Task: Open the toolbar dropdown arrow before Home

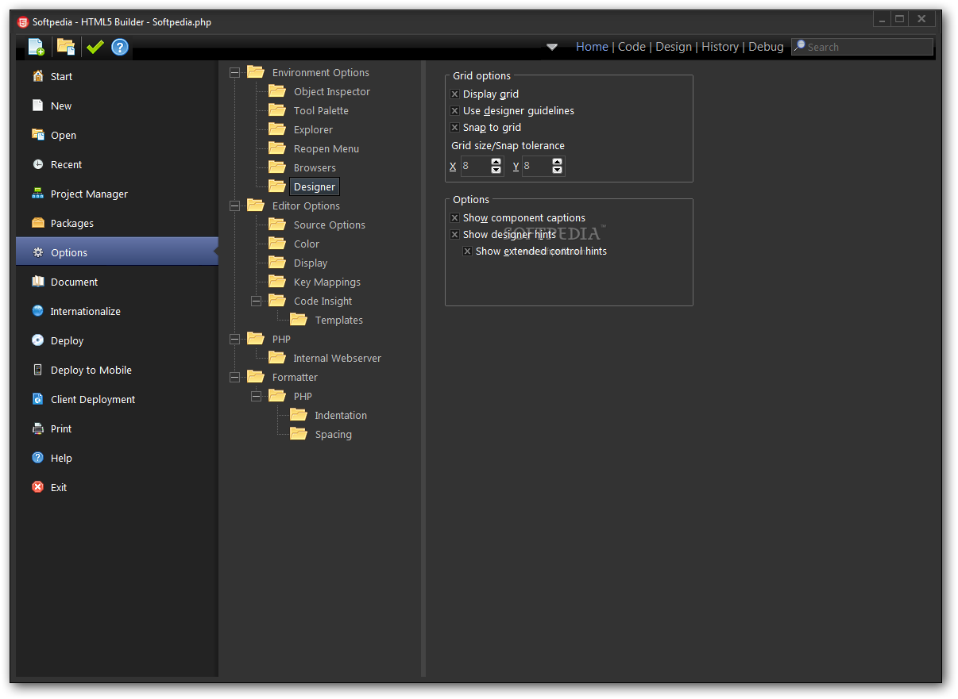Action: pos(552,47)
